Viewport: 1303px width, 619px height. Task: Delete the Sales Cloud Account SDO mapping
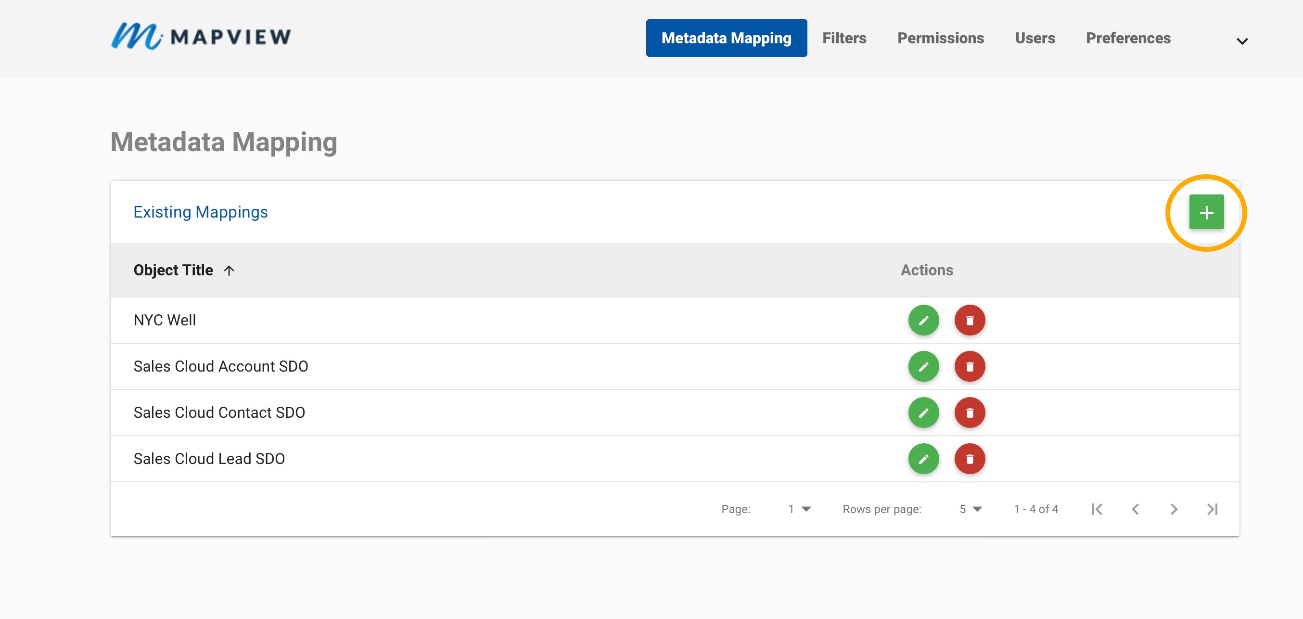(x=969, y=366)
